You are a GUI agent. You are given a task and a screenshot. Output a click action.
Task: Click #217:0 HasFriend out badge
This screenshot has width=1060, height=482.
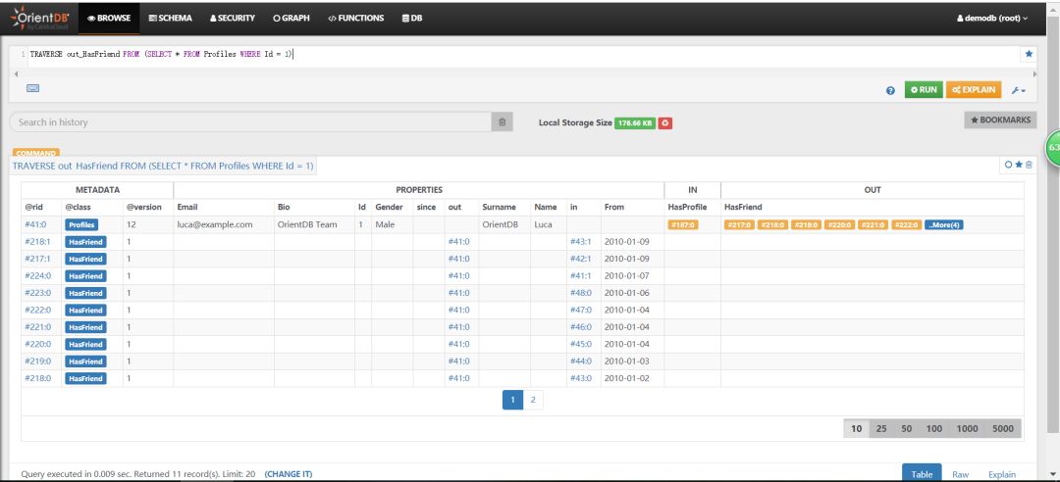click(739, 224)
